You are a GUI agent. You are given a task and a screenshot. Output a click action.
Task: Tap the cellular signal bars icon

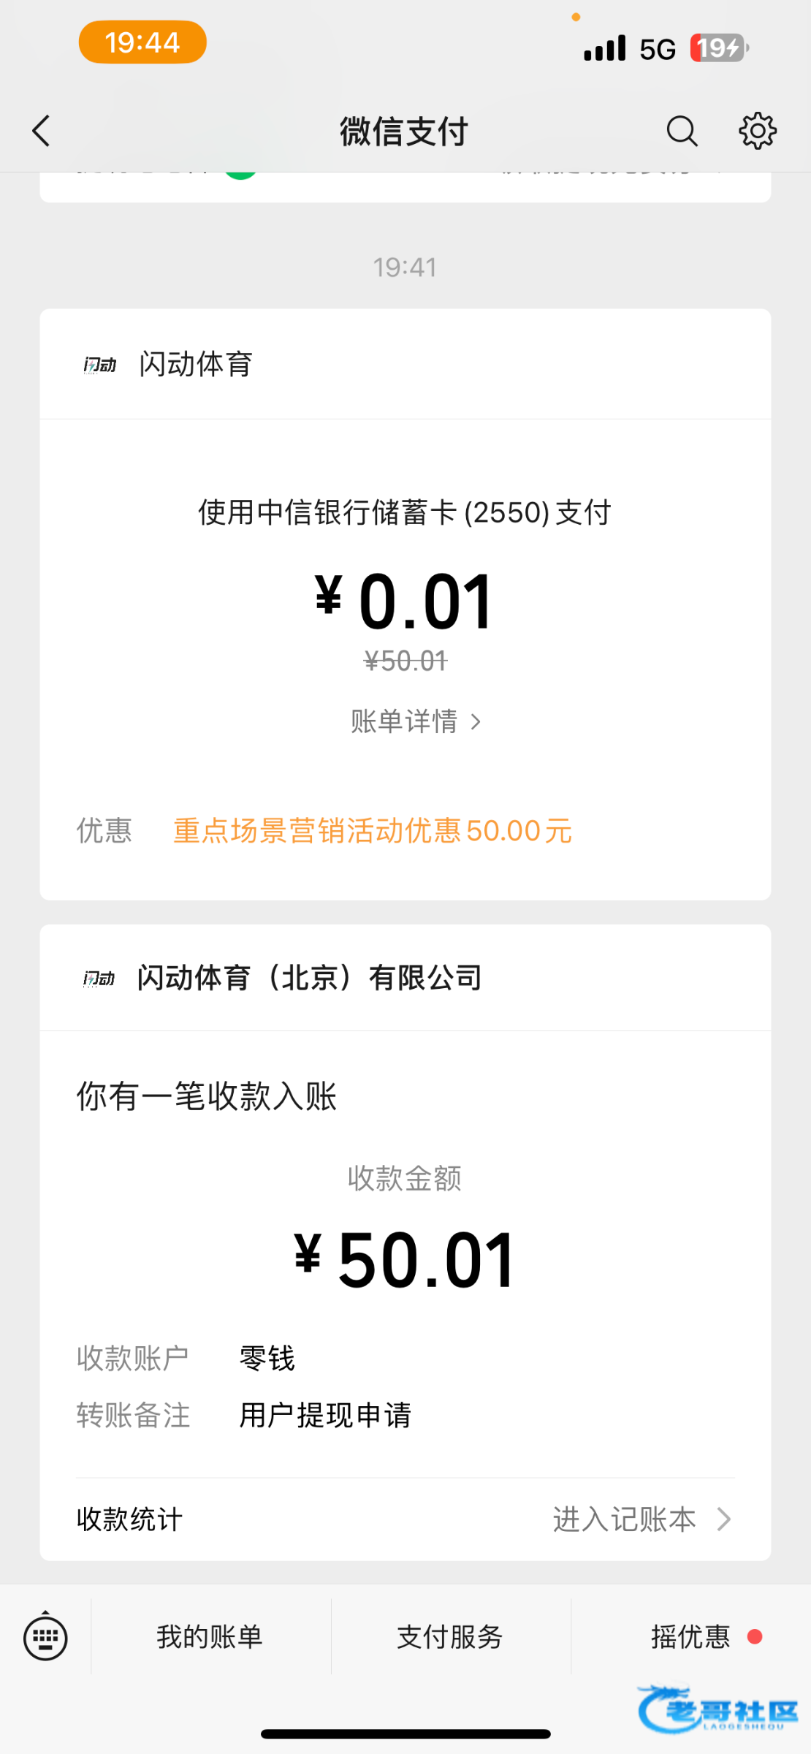pos(605,48)
